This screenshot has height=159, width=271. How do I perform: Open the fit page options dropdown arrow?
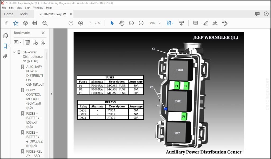(x=173, y=23)
